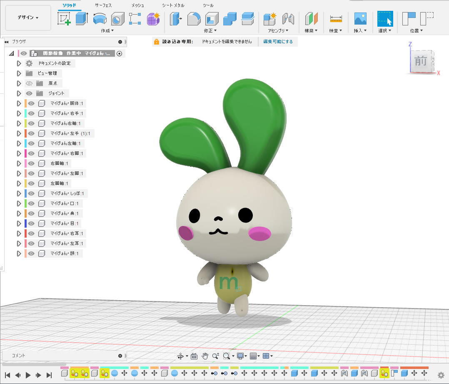Click the New Component icon
449x384 pixels.
pyautogui.click(x=269, y=19)
